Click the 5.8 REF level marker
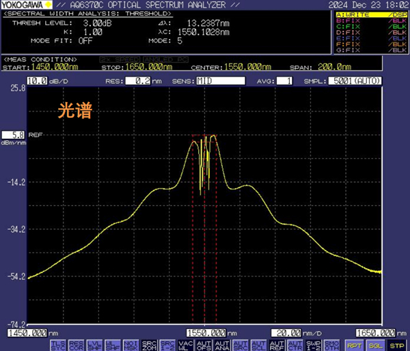Image resolution: width=410 pixels, height=351 pixels. [x=14, y=135]
